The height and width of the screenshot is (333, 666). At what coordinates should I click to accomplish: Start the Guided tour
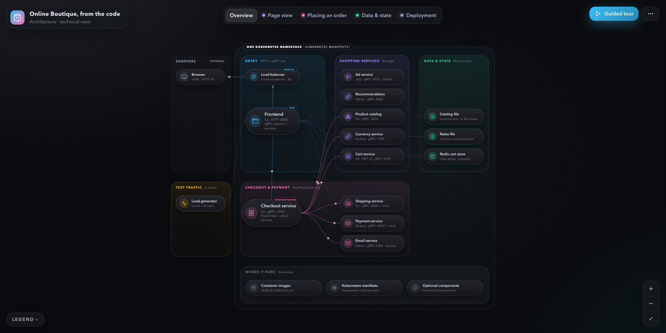point(614,14)
